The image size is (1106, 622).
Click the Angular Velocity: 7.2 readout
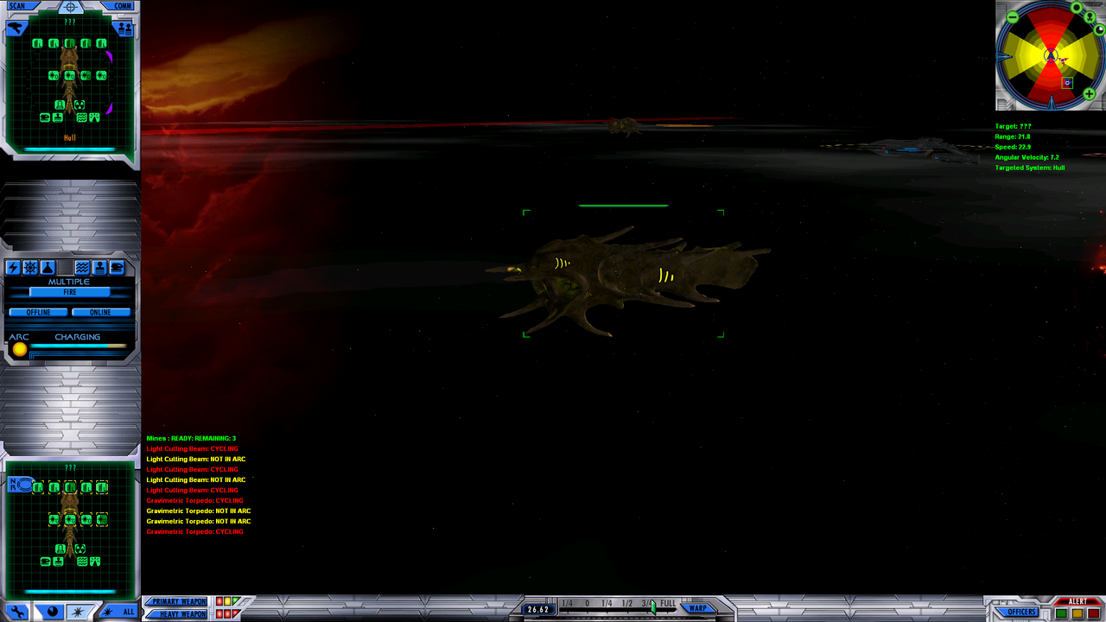(x=1027, y=157)
